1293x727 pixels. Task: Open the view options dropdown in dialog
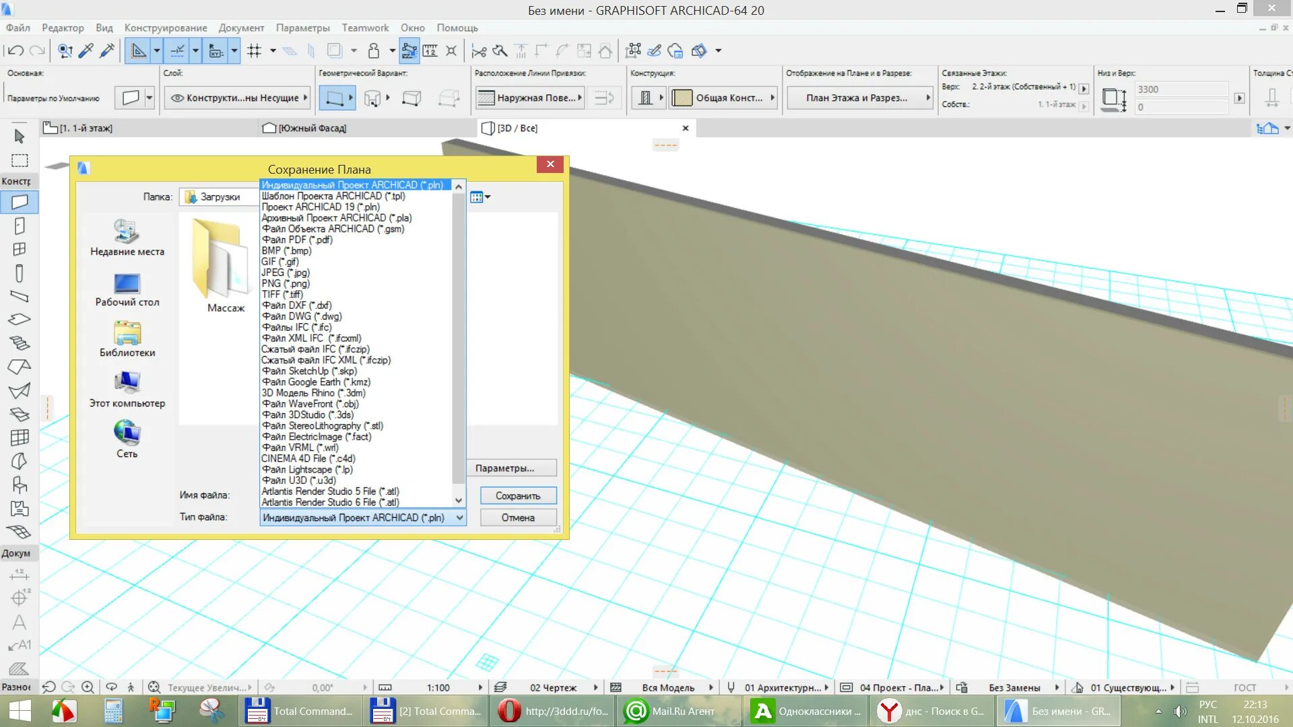pyautogui.click(x=481, y=197)
